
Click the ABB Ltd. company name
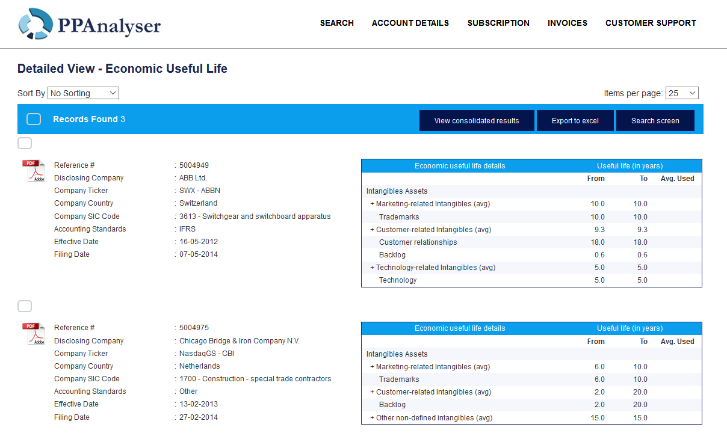(193, 178)
